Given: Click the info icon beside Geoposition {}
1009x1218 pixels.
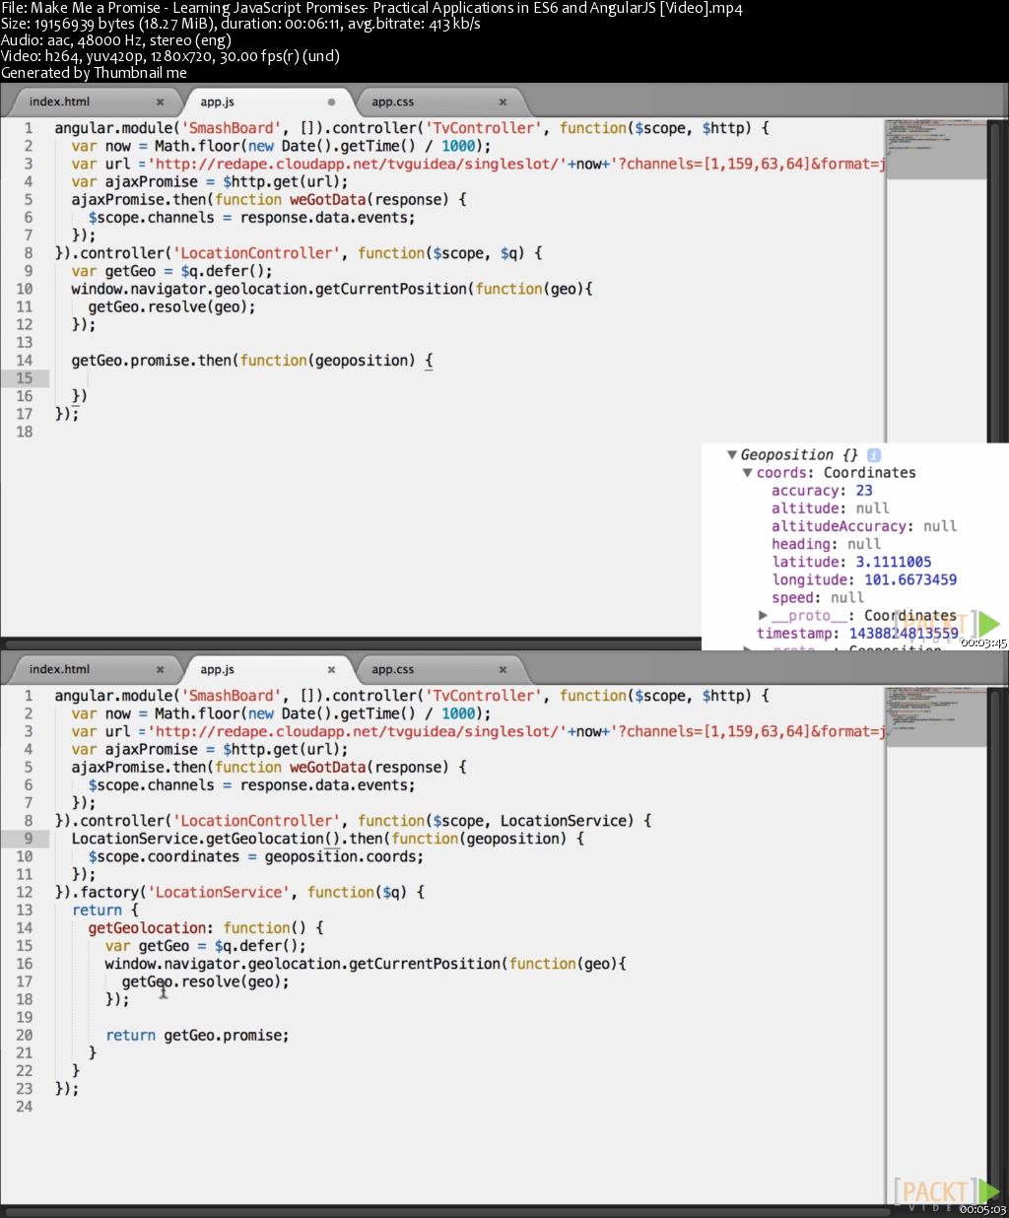Looking at the screenshot, I should pos(873,455).
